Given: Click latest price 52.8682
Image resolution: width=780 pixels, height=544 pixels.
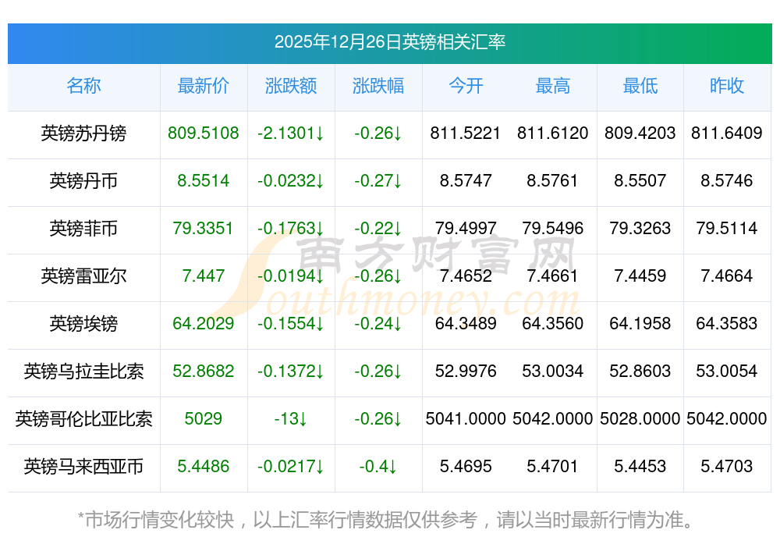Looking at the screenshot, I should pyautogui.click(x=204, y=371).
